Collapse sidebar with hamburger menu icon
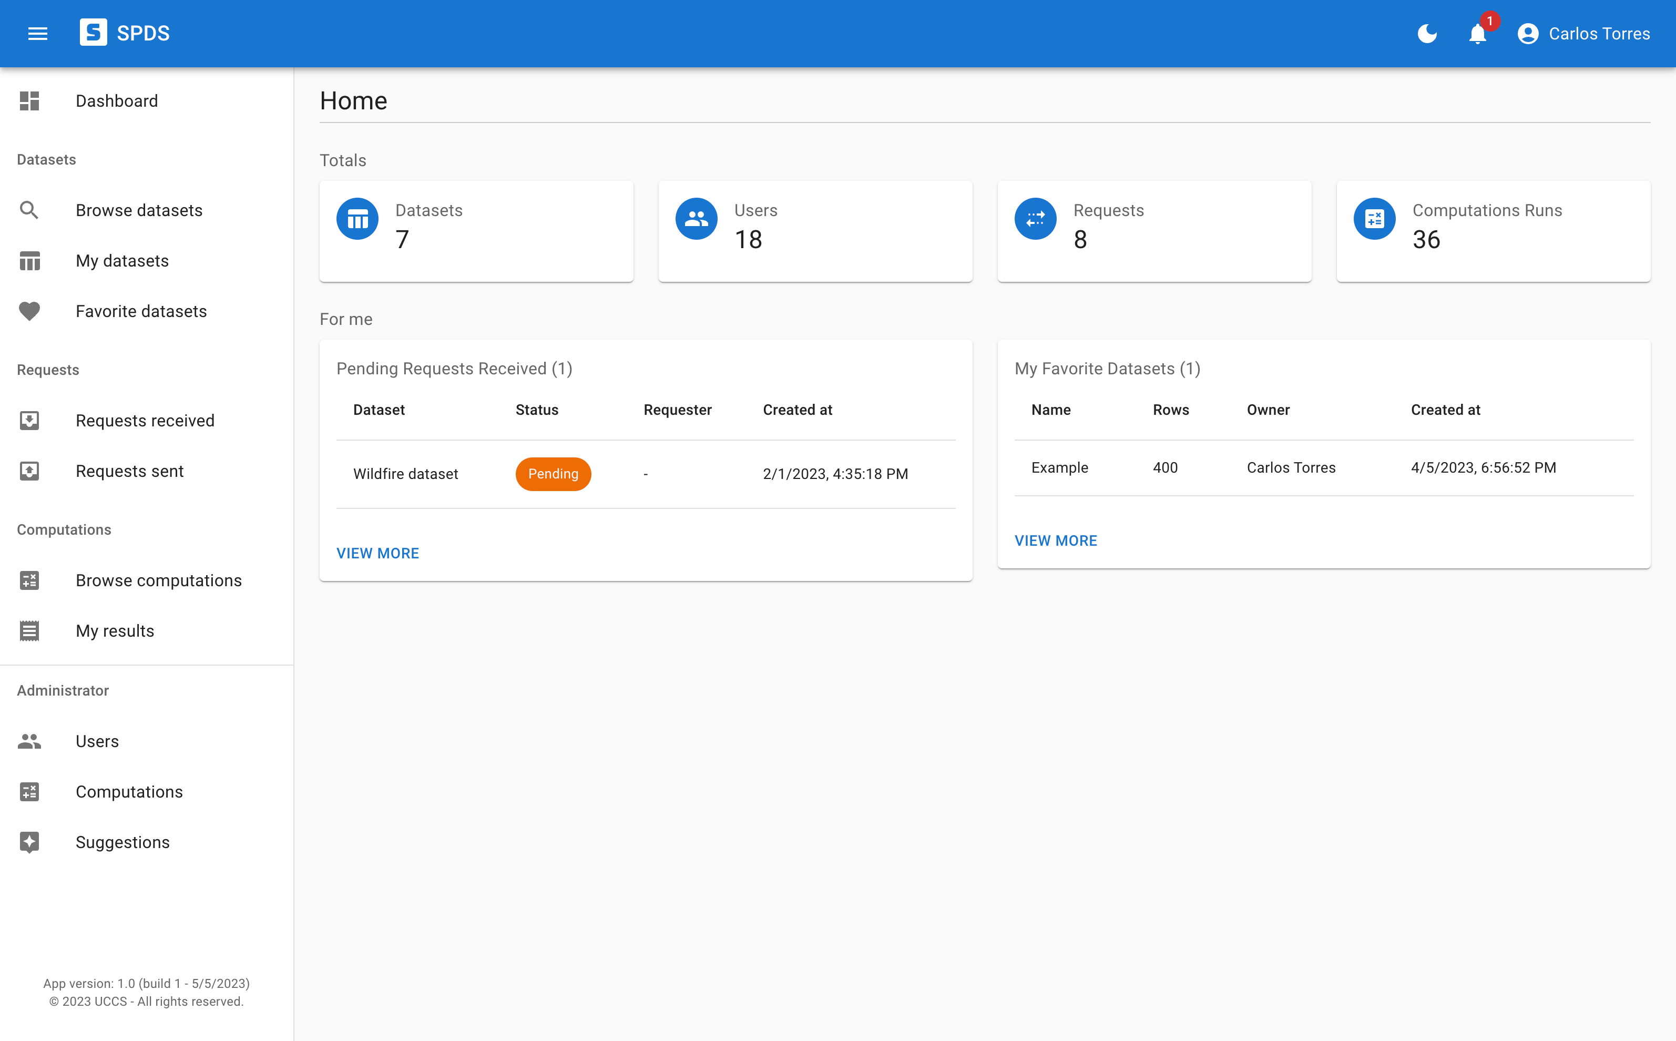Viewport: 1676px width, 1041px height. (x=38, y=34)
